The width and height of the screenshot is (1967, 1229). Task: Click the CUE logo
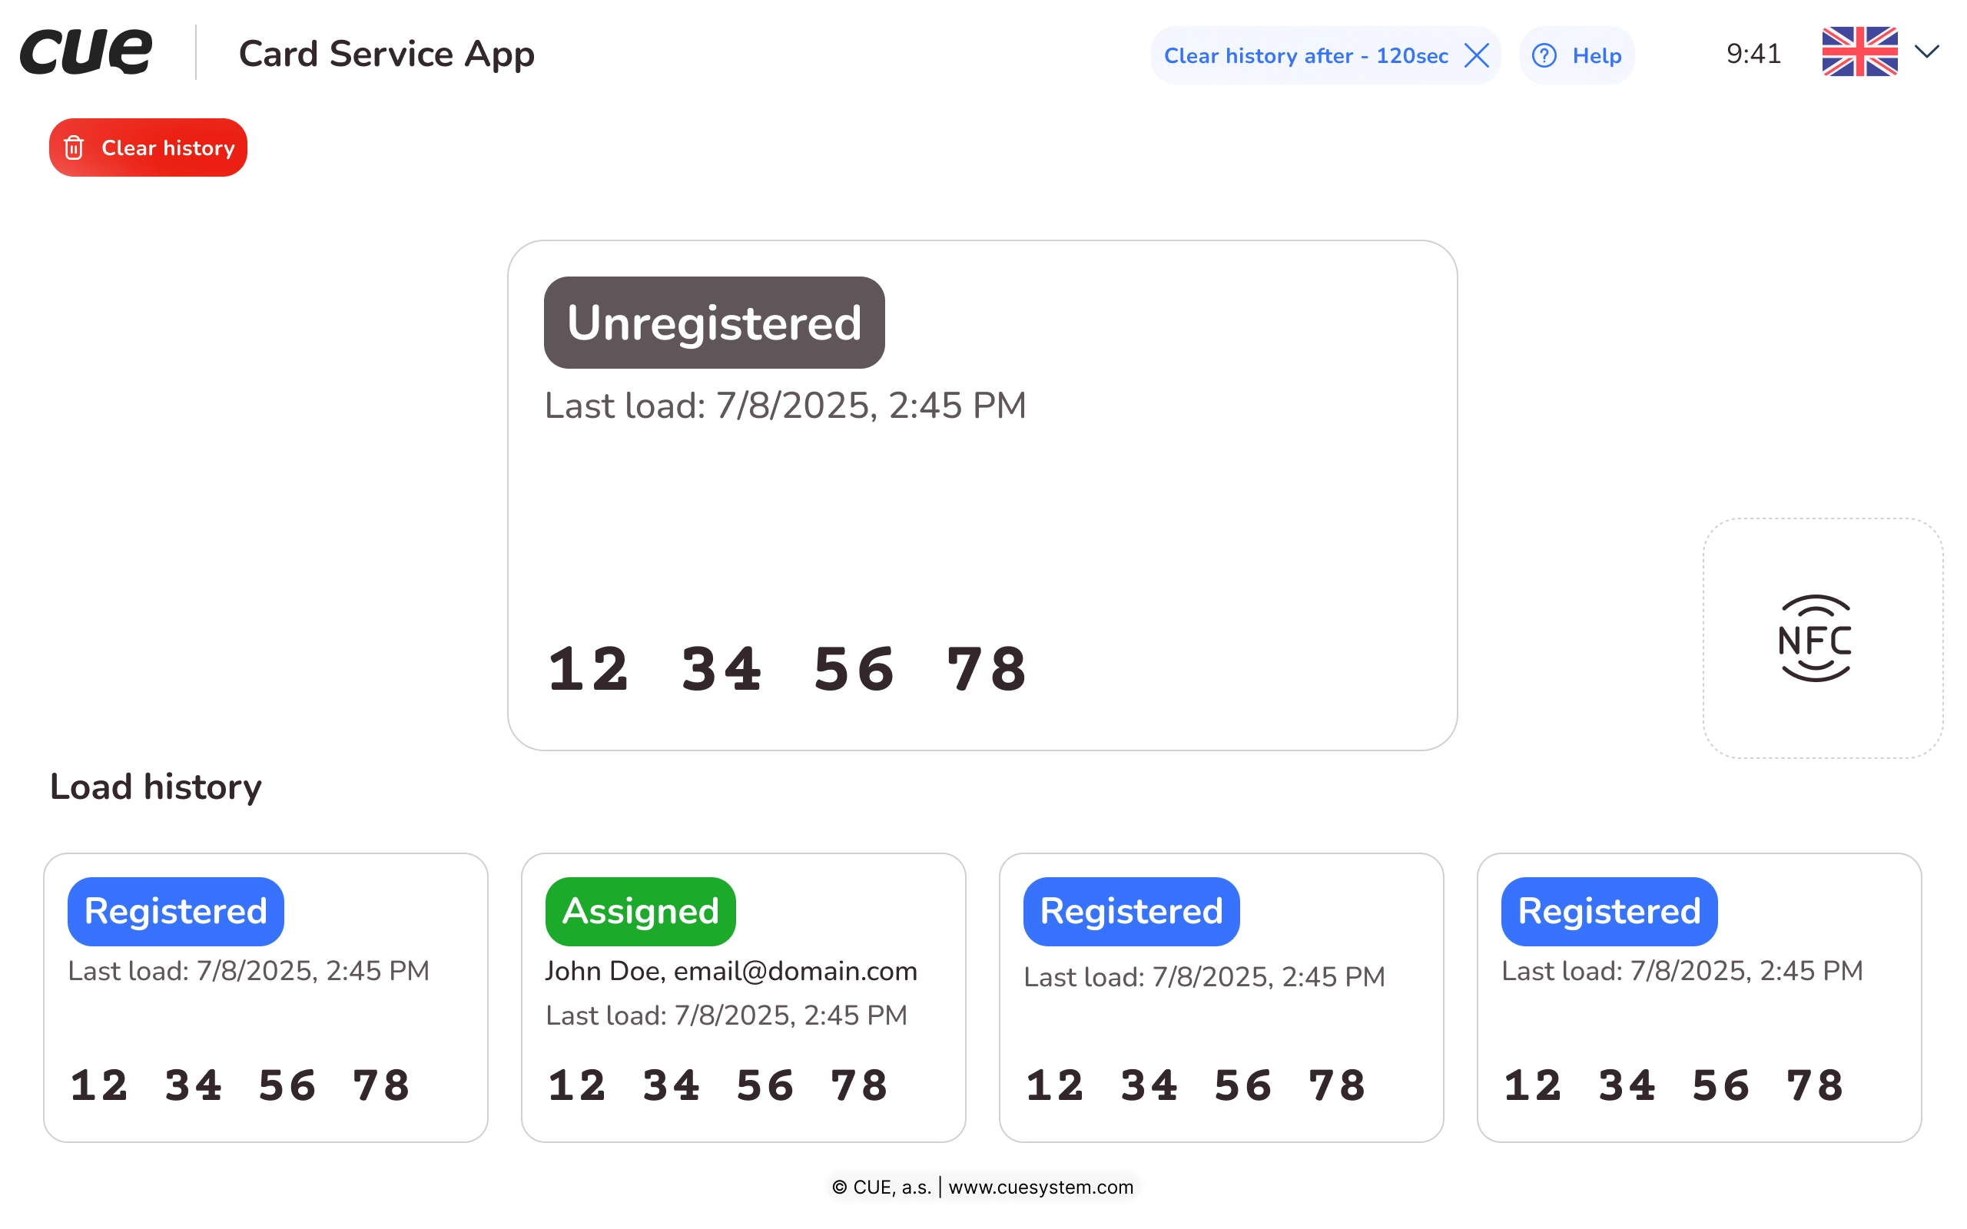[86, 52]
